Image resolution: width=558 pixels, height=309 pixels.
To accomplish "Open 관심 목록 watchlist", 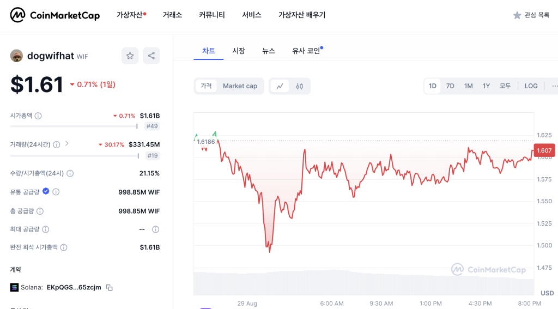I will 531,15.
